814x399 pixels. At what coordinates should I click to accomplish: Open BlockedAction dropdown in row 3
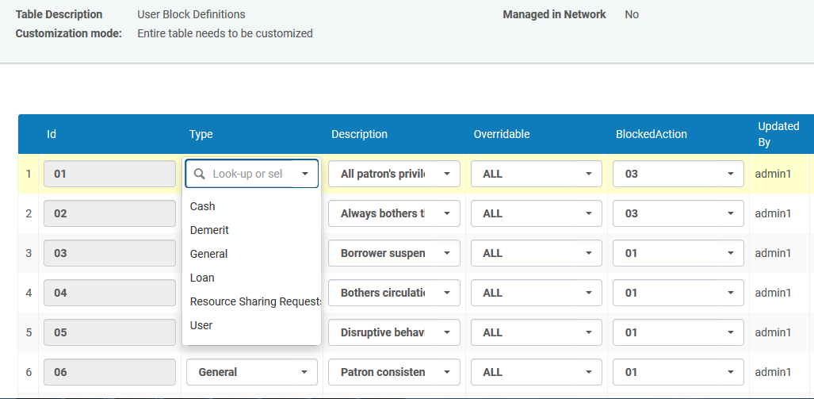[730, 253]
